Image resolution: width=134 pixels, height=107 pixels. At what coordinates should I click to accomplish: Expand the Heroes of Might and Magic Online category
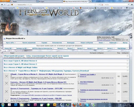[x=127, y=67]
